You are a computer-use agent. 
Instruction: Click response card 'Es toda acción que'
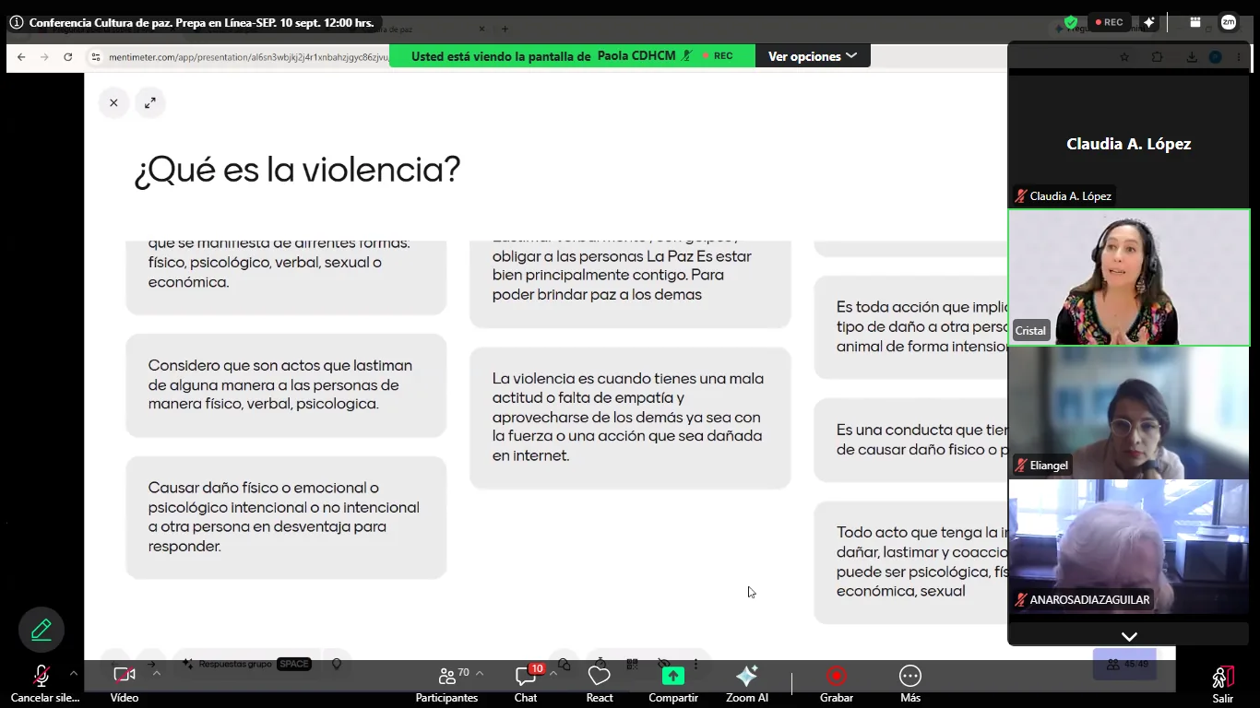(x=911, y=326)
